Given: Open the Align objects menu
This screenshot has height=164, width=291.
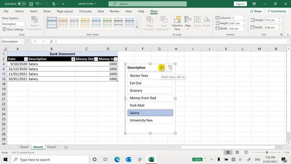Looking at the screenshot, I should pyautogui.click(x=188, y=23).
